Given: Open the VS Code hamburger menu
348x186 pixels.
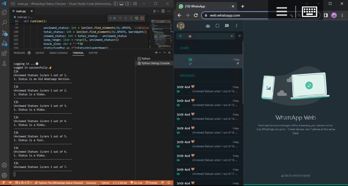Looking at the screenshot, I should [x=13, y=4].
